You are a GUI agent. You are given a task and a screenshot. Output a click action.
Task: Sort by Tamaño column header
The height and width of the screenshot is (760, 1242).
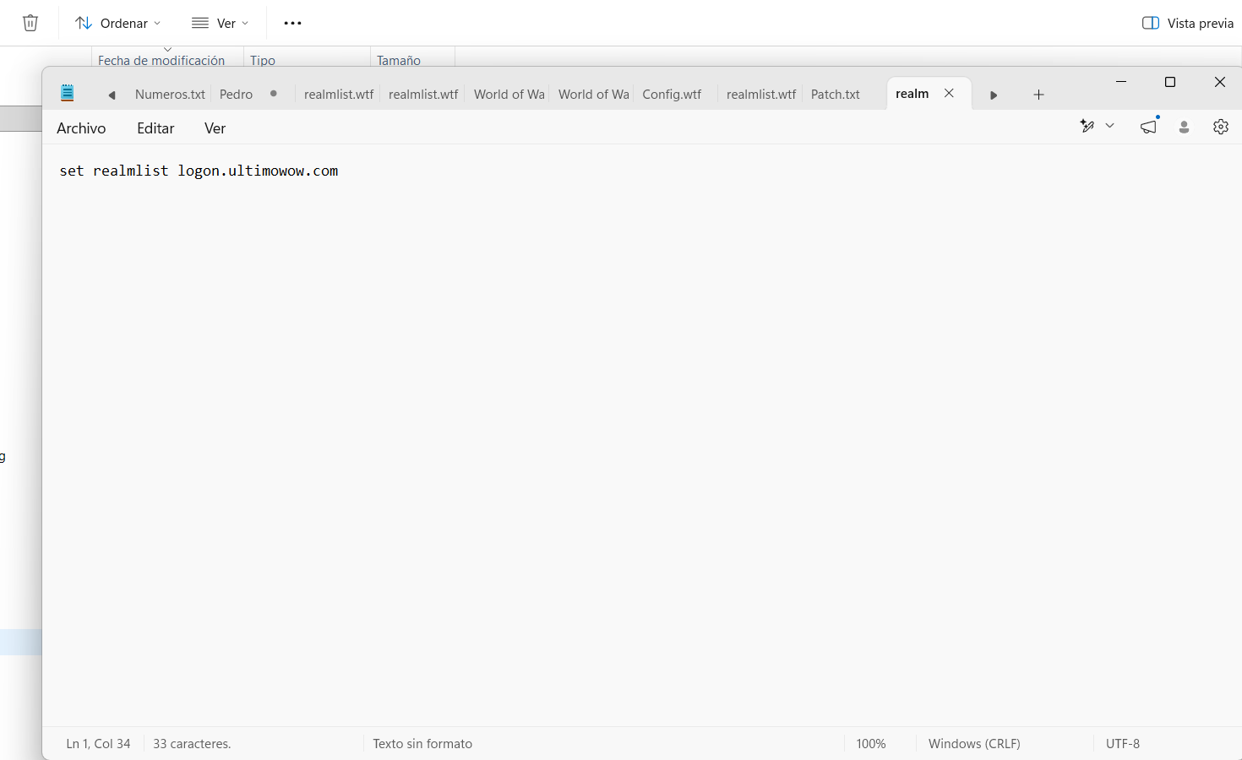point(399,60)
